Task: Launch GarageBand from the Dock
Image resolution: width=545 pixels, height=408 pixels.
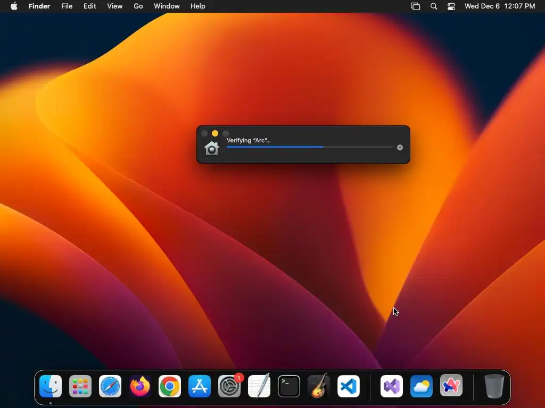Action: click(x=319, y=386)
